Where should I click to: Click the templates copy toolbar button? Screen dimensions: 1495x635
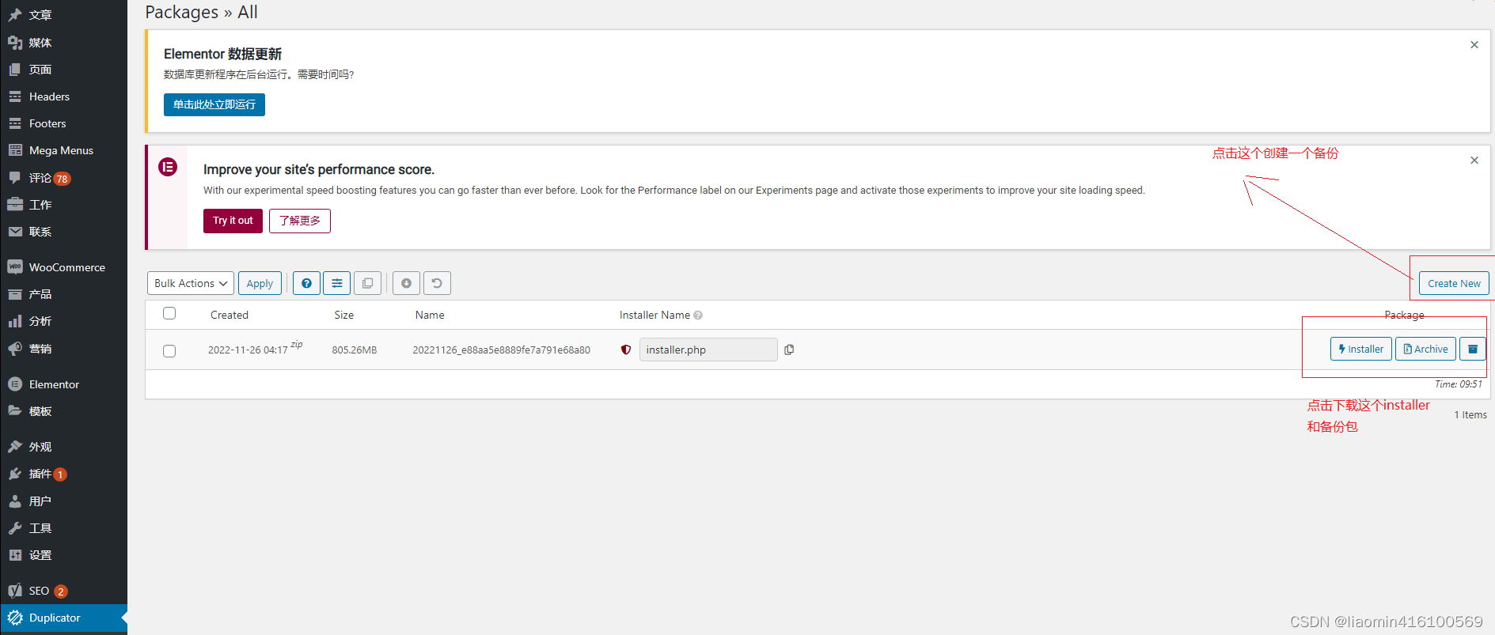[367, 283]
